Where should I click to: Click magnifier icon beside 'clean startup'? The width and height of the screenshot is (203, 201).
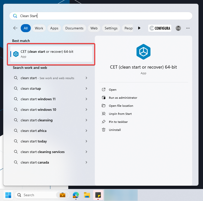(x=16, y=88)
